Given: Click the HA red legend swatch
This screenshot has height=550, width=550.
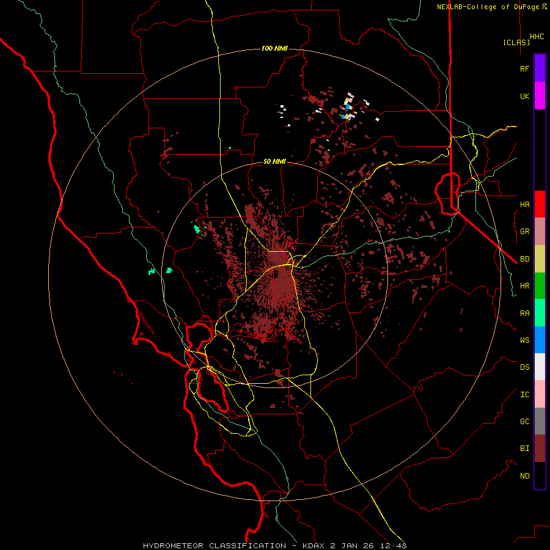Looking at the screenshot, I should pos(540,204).
